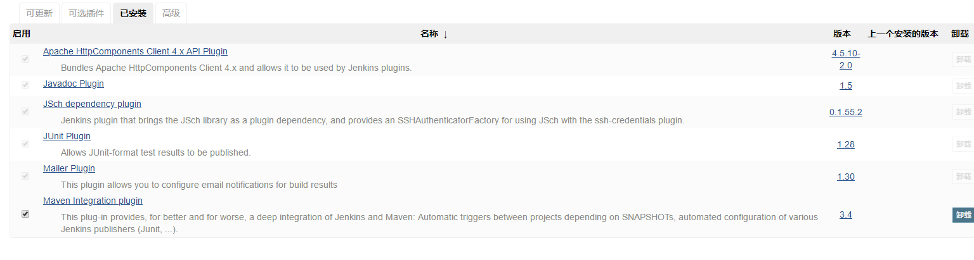
Task: Click the 启用 column header
Action: click(x=22, y=34)
